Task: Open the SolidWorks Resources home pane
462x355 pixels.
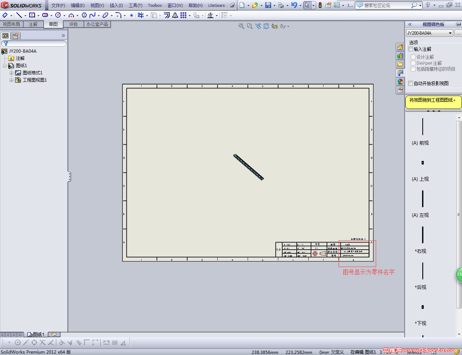Action: tap(400, 47)
